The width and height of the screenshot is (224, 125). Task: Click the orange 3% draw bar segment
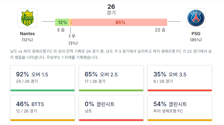point(70,22)
